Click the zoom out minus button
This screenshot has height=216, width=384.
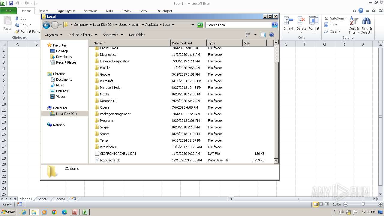[x=345, y=204]
